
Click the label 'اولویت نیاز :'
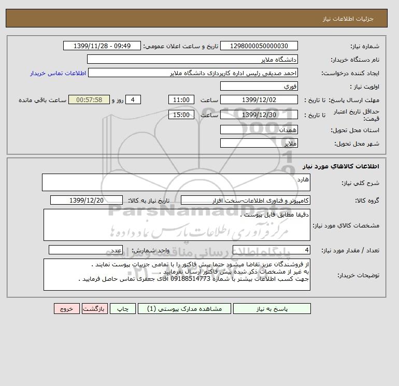[x=365, y=87]
